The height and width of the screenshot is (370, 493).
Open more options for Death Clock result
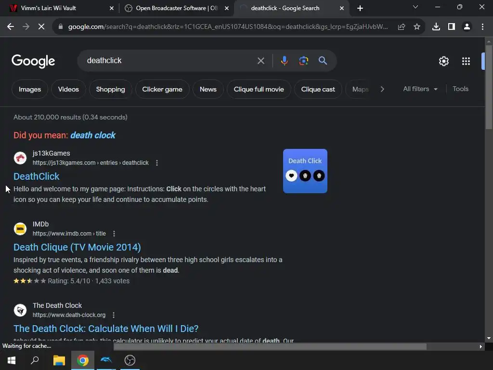pos(114,315)
